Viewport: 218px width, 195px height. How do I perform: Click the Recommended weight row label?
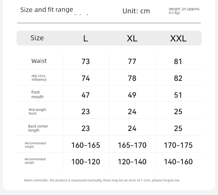(35, 161)
